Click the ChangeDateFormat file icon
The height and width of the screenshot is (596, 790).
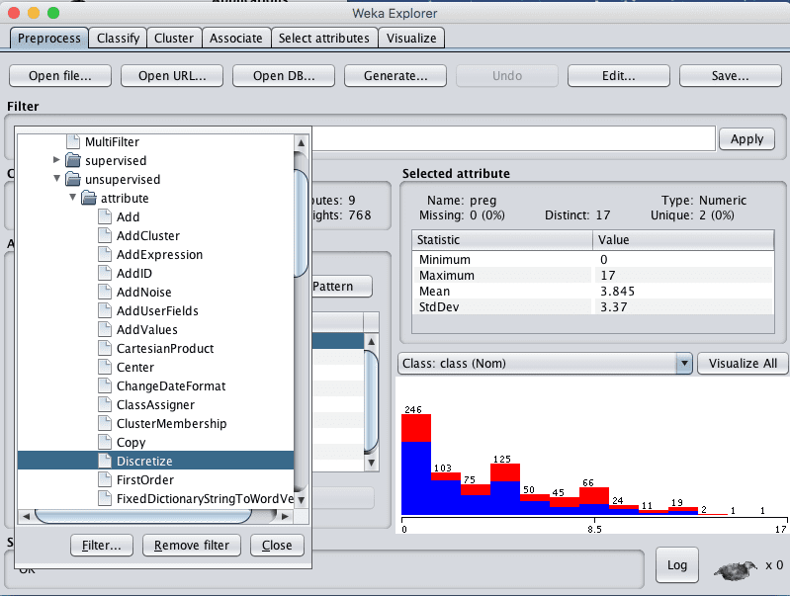tap(105, 385)
